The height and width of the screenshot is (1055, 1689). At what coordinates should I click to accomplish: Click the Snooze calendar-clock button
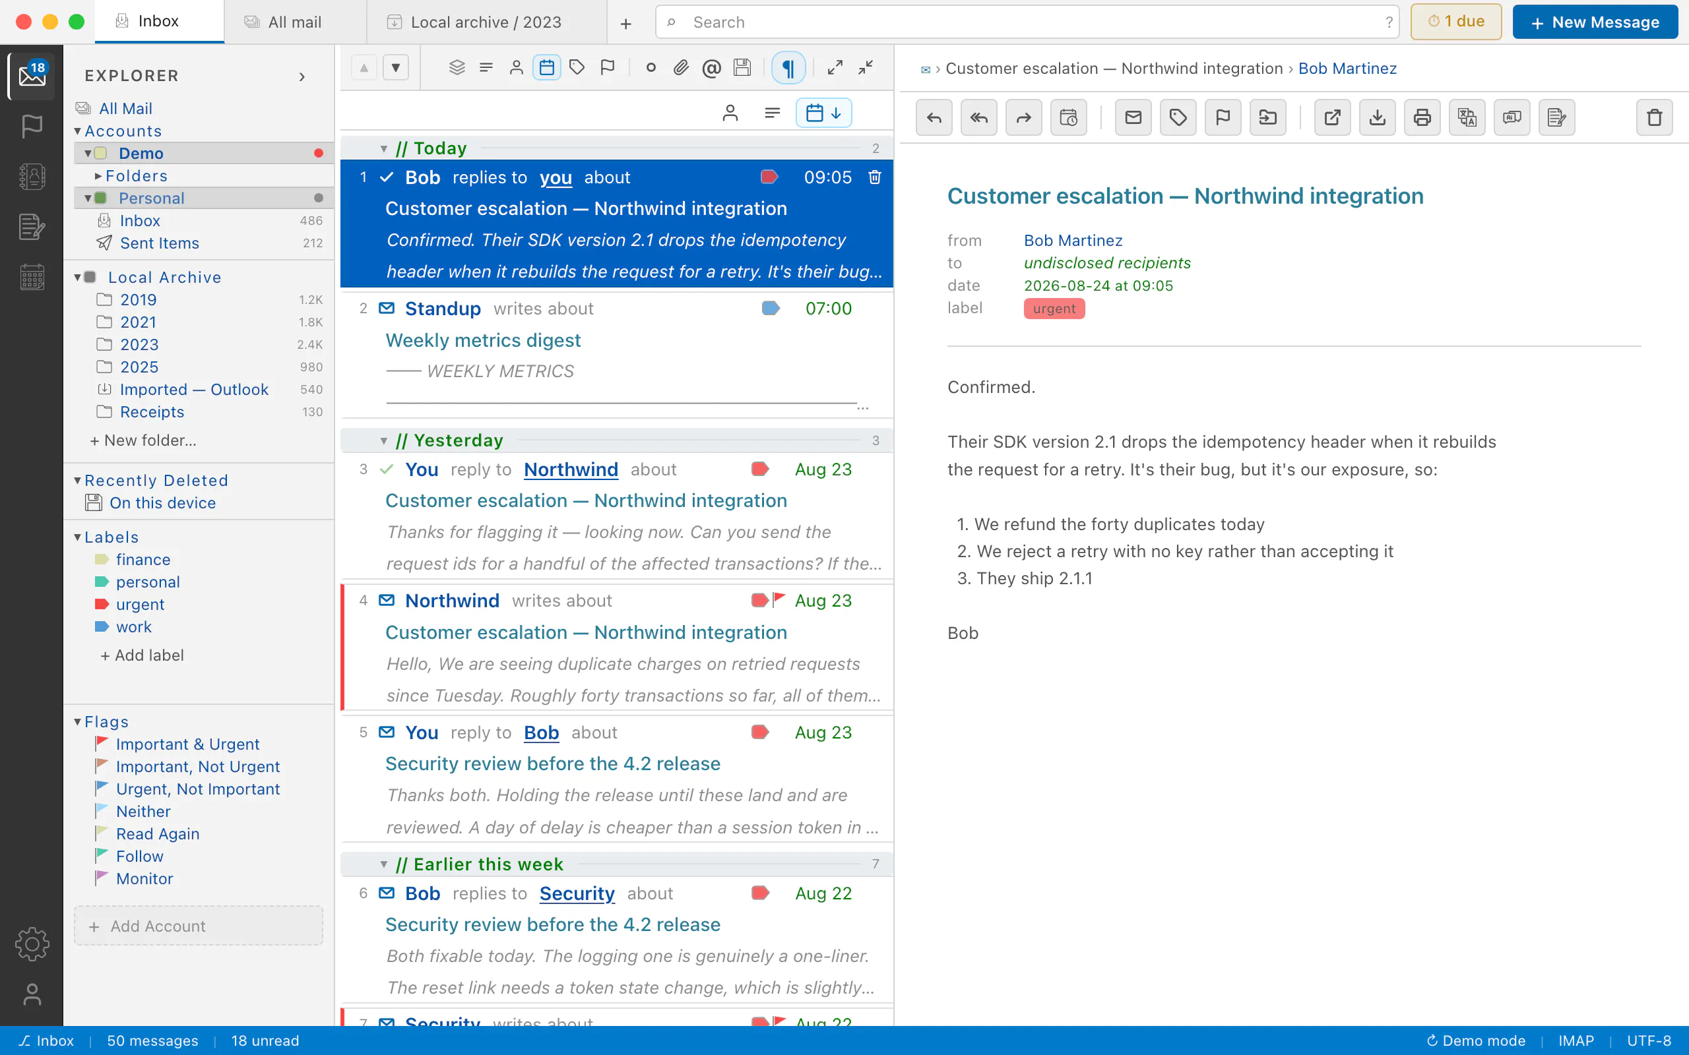pyautogui.click(x=1069, y=117)
